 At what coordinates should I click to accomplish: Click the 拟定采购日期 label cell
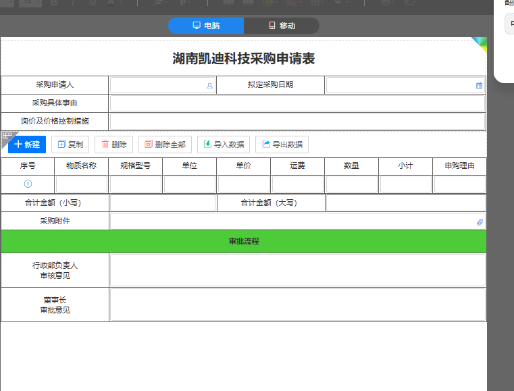pos(270,85)
